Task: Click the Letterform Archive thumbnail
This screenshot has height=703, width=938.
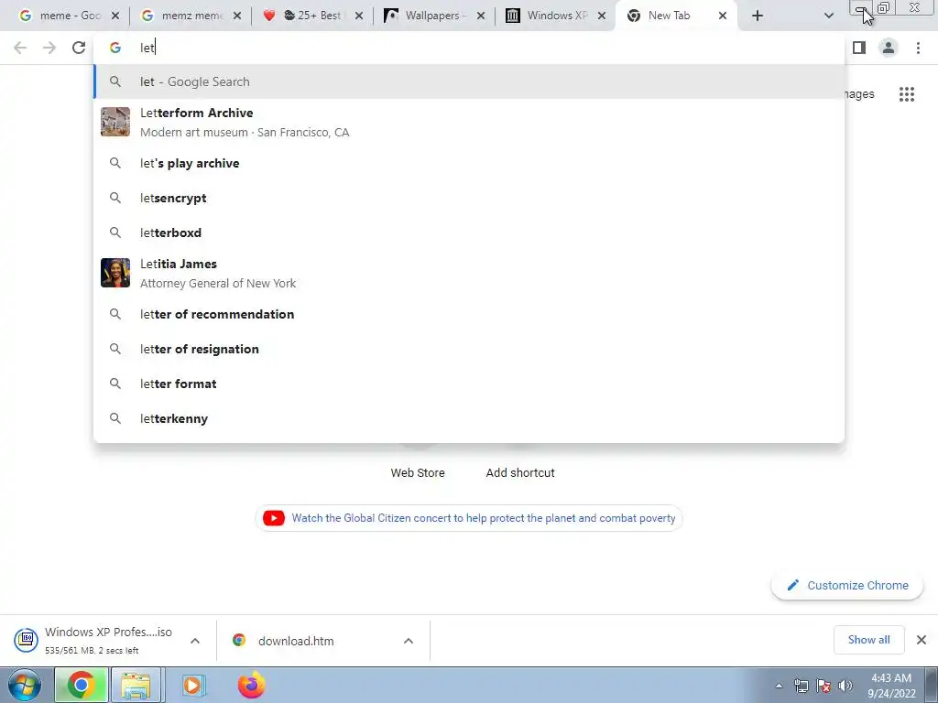Action: pyautogui.click(x=115, y=122)
